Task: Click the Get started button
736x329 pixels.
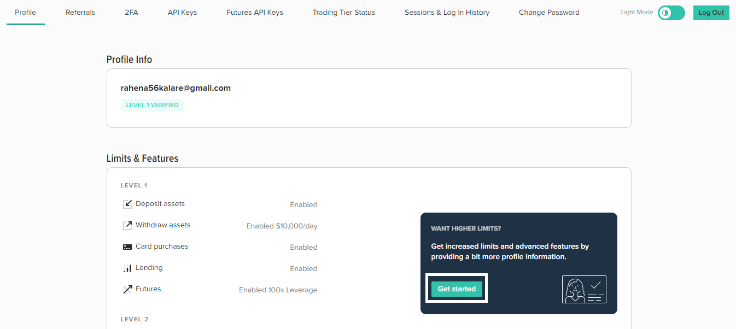Action: [x=457, y=289]
